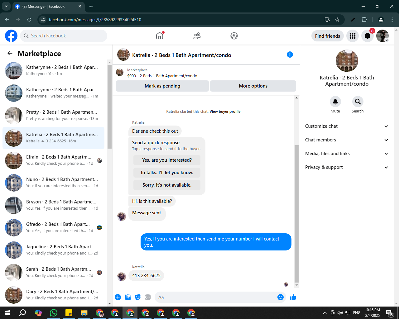This screenshot has height=319, width=399.
Task: Choose a sticker icon in composer
Action: [138, 297]
